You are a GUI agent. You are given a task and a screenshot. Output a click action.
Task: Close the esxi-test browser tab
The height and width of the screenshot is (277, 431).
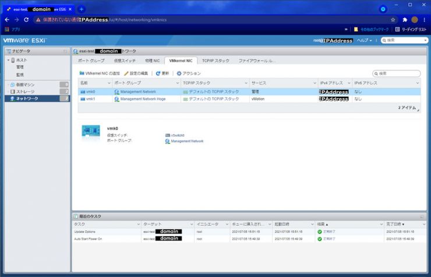click(70, 9)
